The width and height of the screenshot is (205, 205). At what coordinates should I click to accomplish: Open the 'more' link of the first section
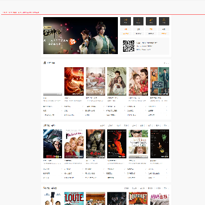(x=166, y=63)
